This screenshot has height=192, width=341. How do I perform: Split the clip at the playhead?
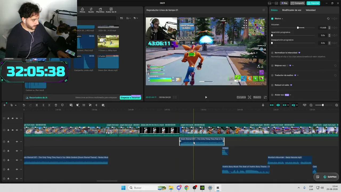37,105
